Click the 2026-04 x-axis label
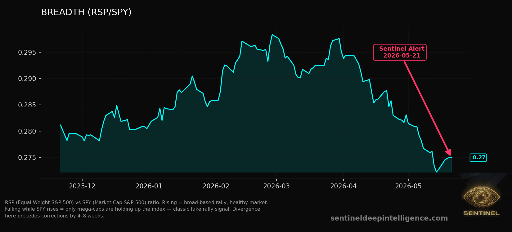This screenshot has width=512, height=232. tap(344, 186)
